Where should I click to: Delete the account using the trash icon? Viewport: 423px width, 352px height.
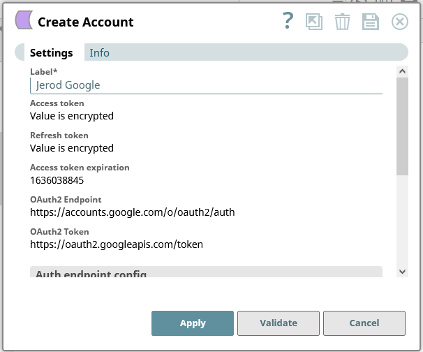pos(342,22)
